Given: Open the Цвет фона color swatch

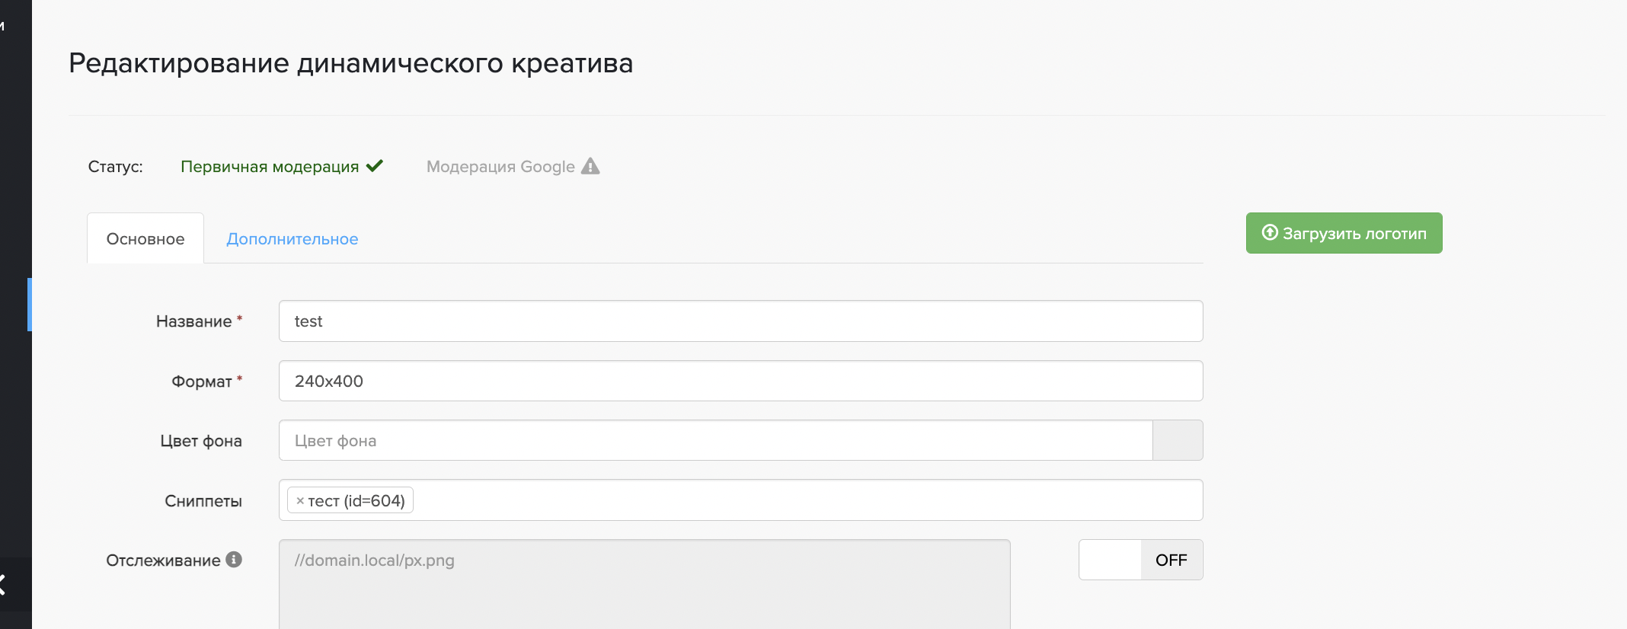Looking at the screenshot, I should pyautogui.click(x=1178, y=440).
